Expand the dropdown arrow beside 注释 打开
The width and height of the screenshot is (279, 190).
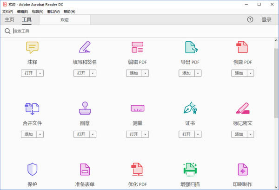pyautogui.click(x=40, y=73)
